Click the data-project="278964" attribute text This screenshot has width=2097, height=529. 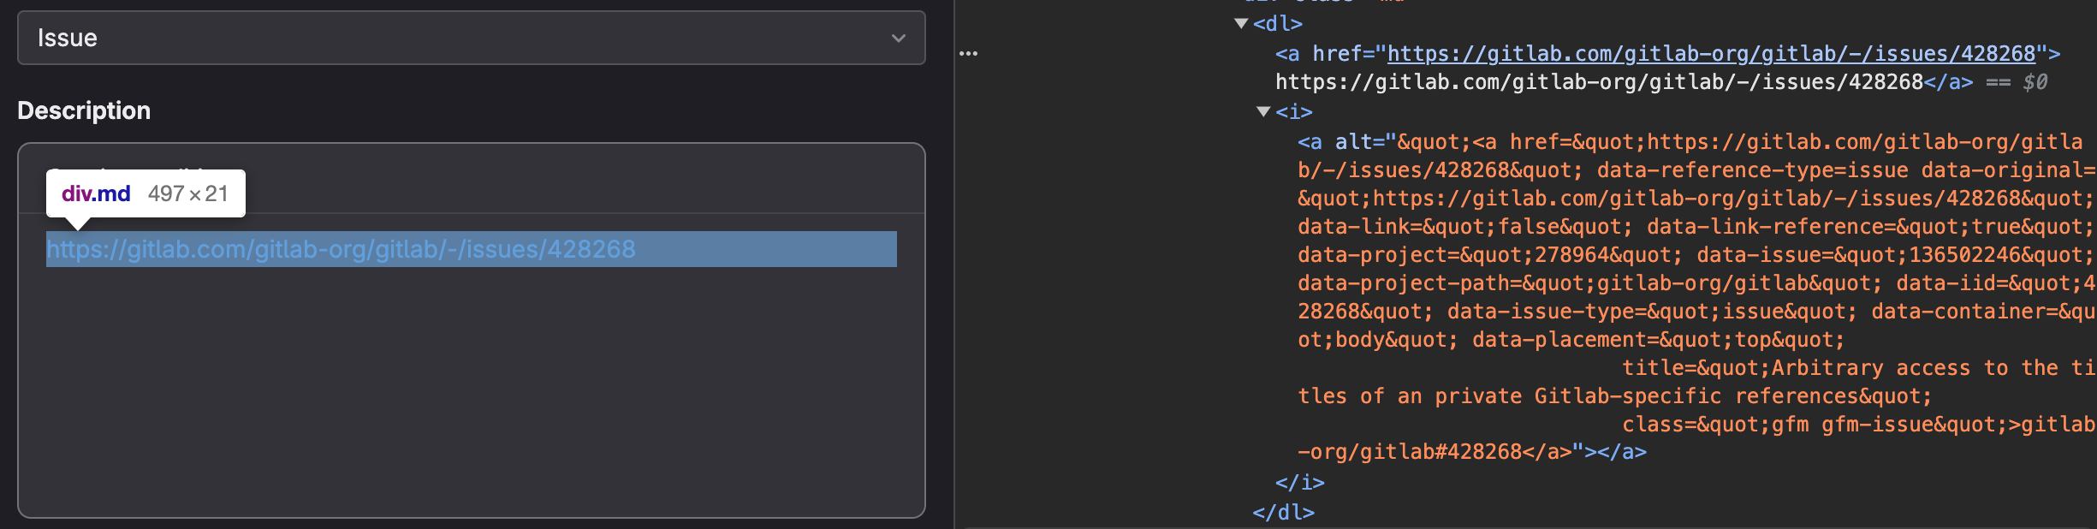(1489, 255)
